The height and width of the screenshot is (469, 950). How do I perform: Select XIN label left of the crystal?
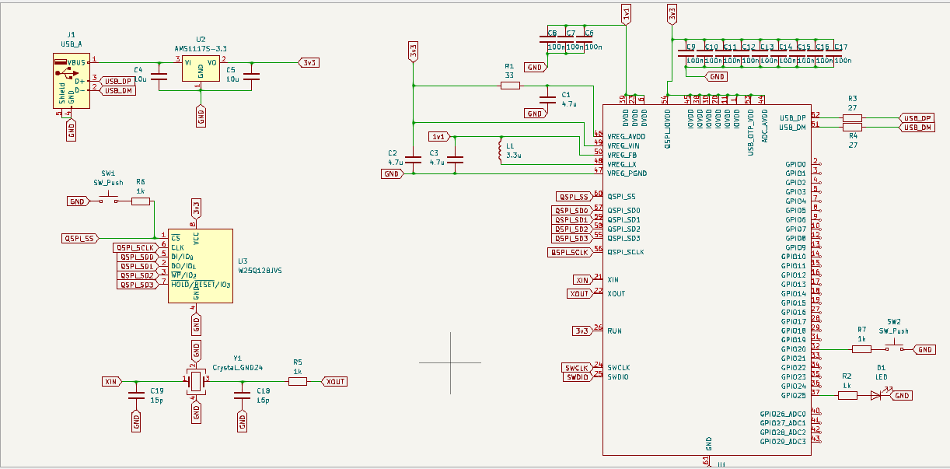[112, 381]
